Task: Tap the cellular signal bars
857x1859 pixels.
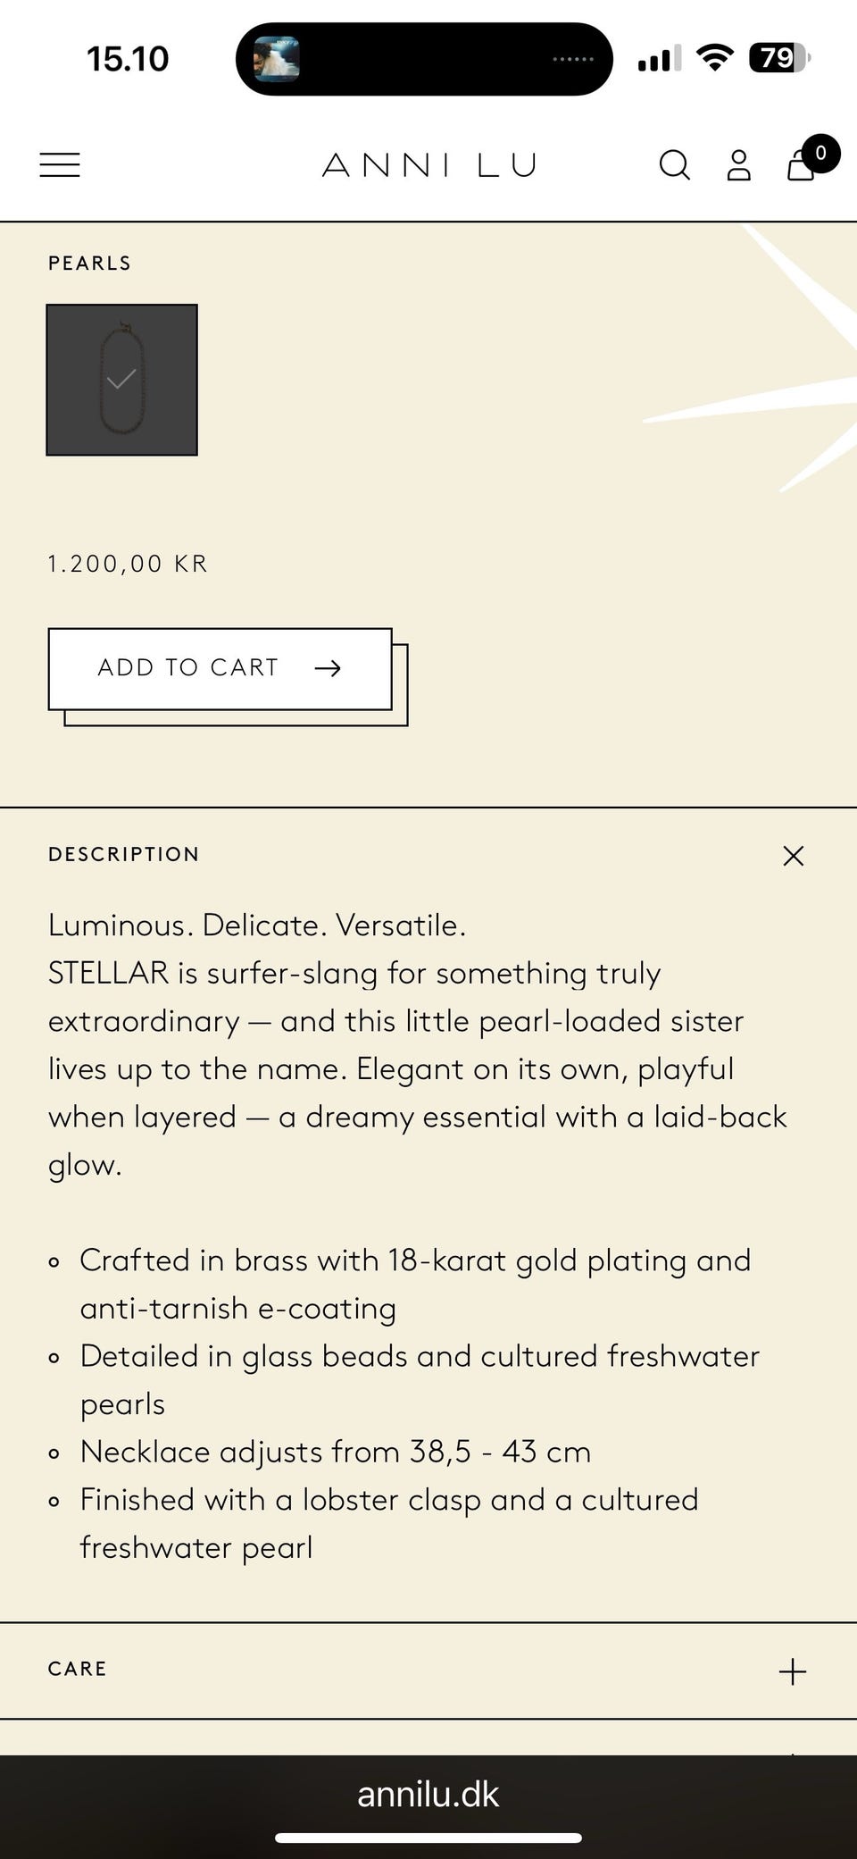Action: pos(659,59)
